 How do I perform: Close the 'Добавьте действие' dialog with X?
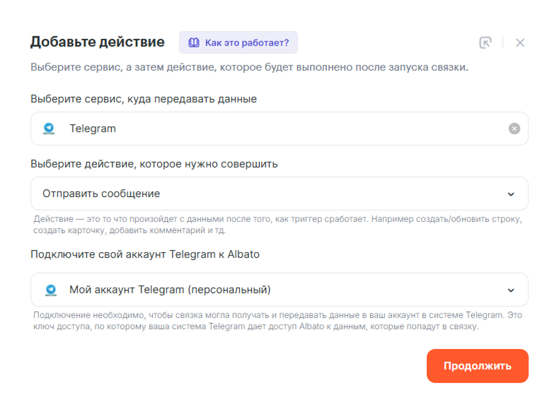520,43
